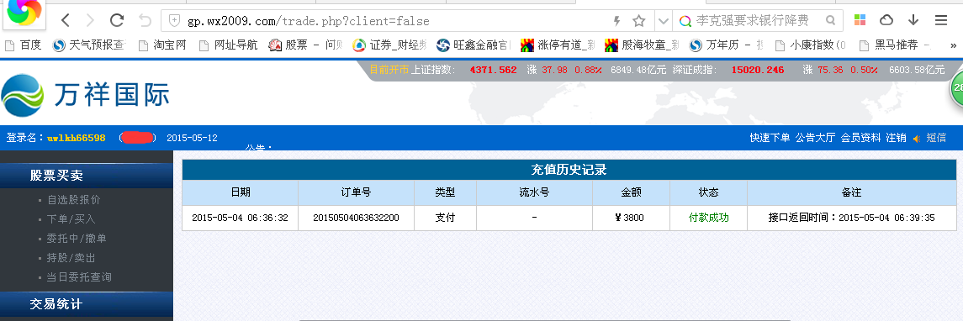The width and height of the screenshot is (963, 321).
Task: Click the address bar URL gp.wx2009.com
Action: (309, 21)
